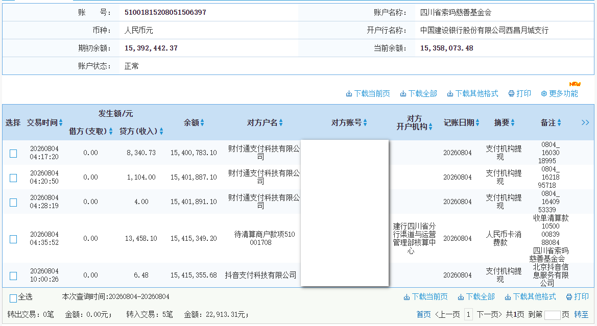Click the balance cell 15,415,355.68
597x326 pixels.
point(194,275)
